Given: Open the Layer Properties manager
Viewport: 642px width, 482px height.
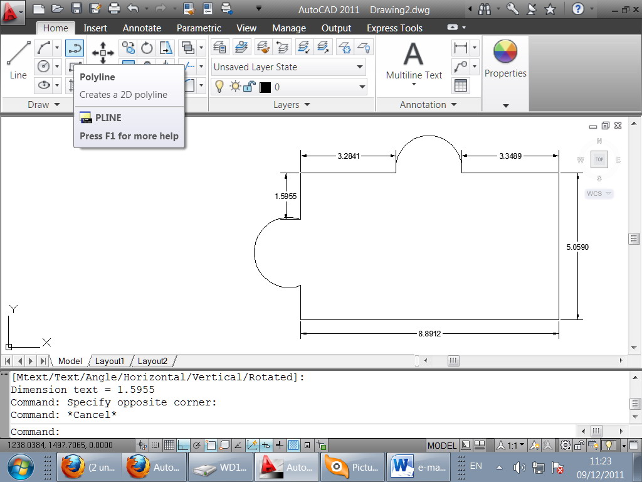Looking at the screenshot, I should click(220, 47).
